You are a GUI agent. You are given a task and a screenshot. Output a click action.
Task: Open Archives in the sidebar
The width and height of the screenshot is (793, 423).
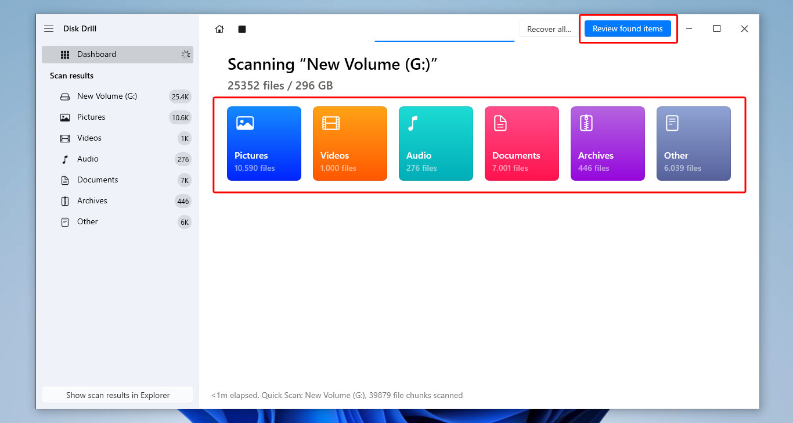coord(117,201)
